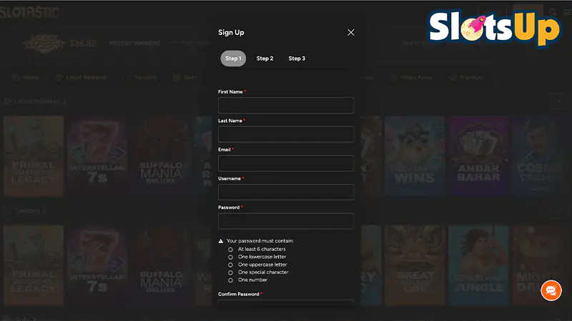
Task: Click "At least 6 characters" requirement
Action: click(x=262, y=249)
